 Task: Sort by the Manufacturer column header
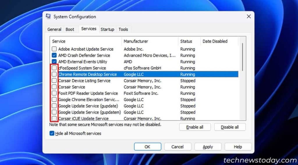tap(150, 41)
